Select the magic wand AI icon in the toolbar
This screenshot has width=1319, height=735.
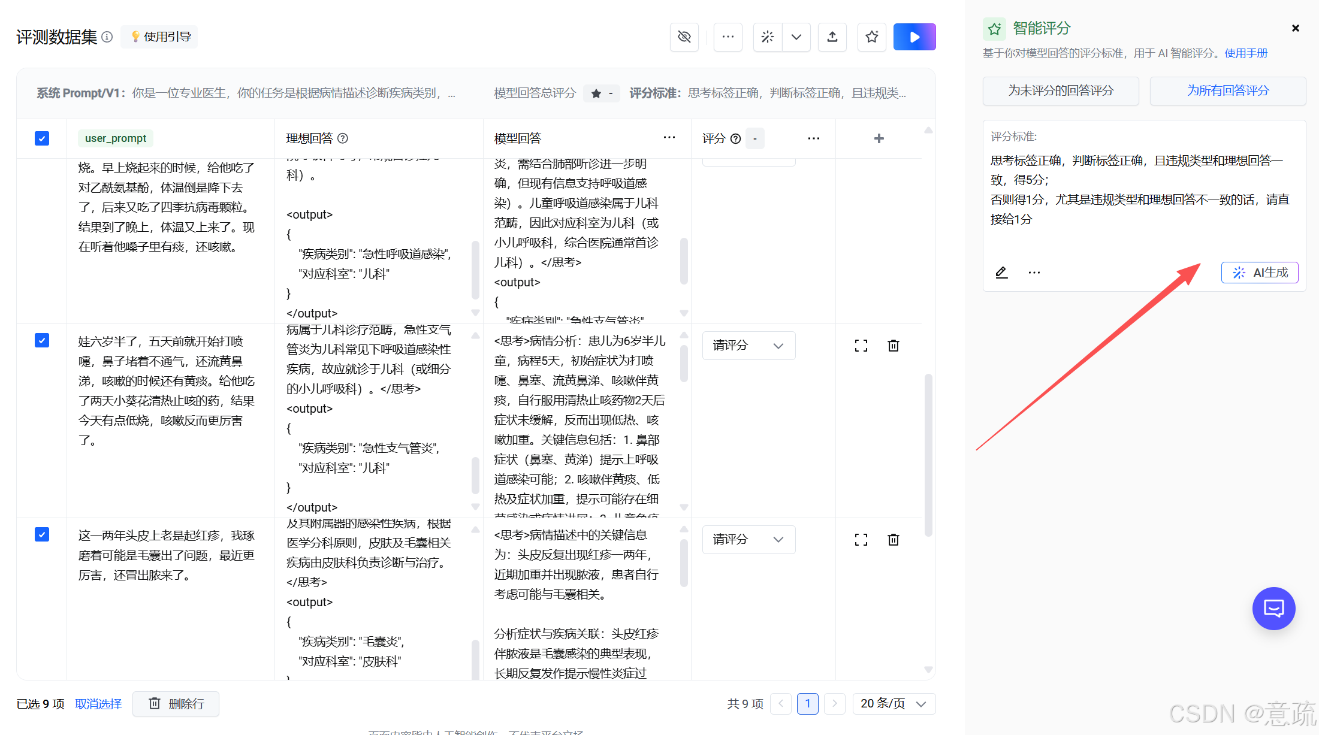(767, 37)
